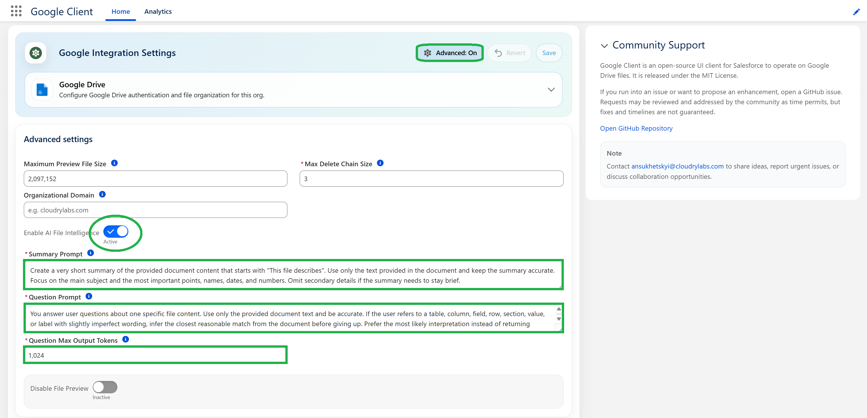Show info for Maximum Preview File Size
Screen dimensions: 867x418
click(x=115, y=163)
